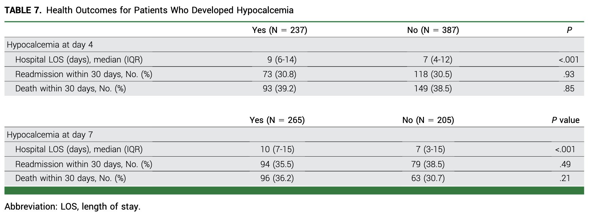
Task: Select the "7 (4-12)" median LOS value
Action: point(438,60)
